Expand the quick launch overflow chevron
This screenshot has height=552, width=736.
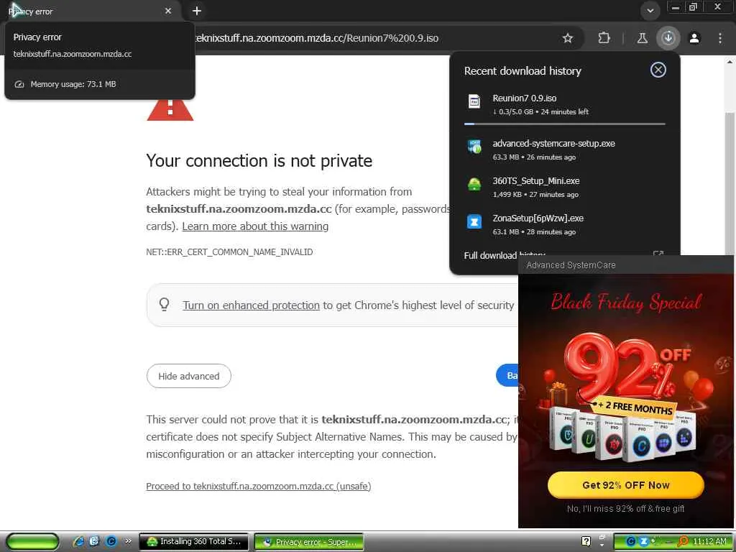click(x=128, y=541)
